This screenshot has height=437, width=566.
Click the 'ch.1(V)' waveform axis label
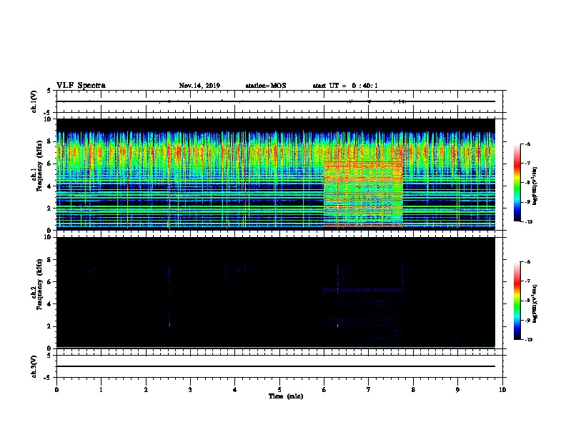pyautogui.click(x=34, y=101)
